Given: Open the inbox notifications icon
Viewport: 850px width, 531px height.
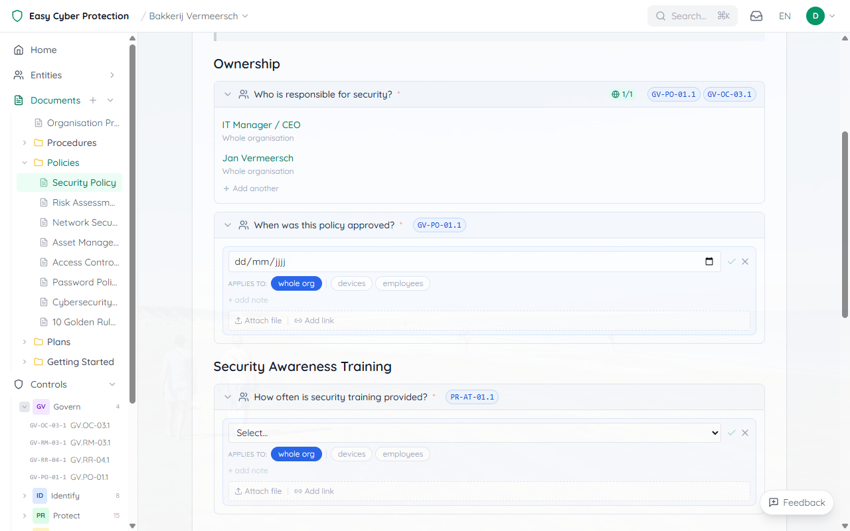Looking at the screenshot, I should pyautogui.click(x=756, y=16).
